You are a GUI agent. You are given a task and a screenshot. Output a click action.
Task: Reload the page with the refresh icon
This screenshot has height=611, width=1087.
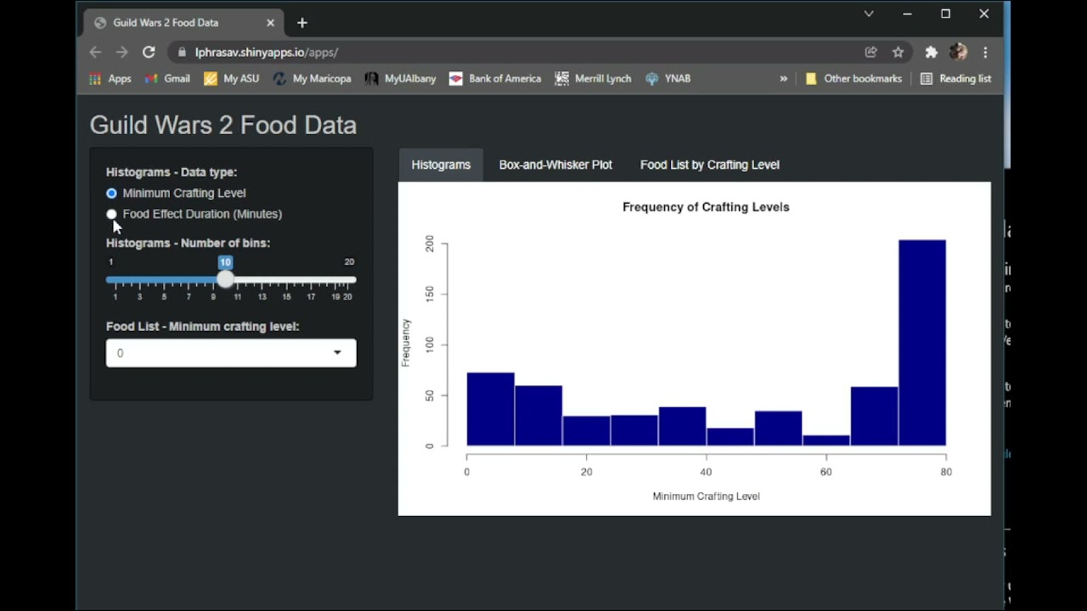coord(149,53)
